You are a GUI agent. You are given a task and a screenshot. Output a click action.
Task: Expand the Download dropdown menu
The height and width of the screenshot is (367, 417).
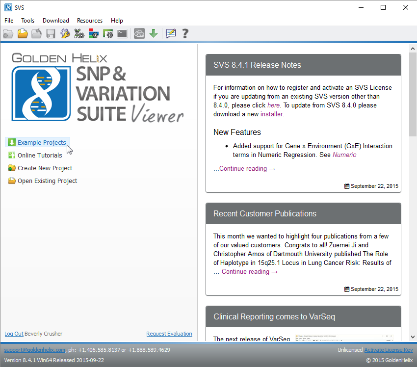(x=55, y=21)
